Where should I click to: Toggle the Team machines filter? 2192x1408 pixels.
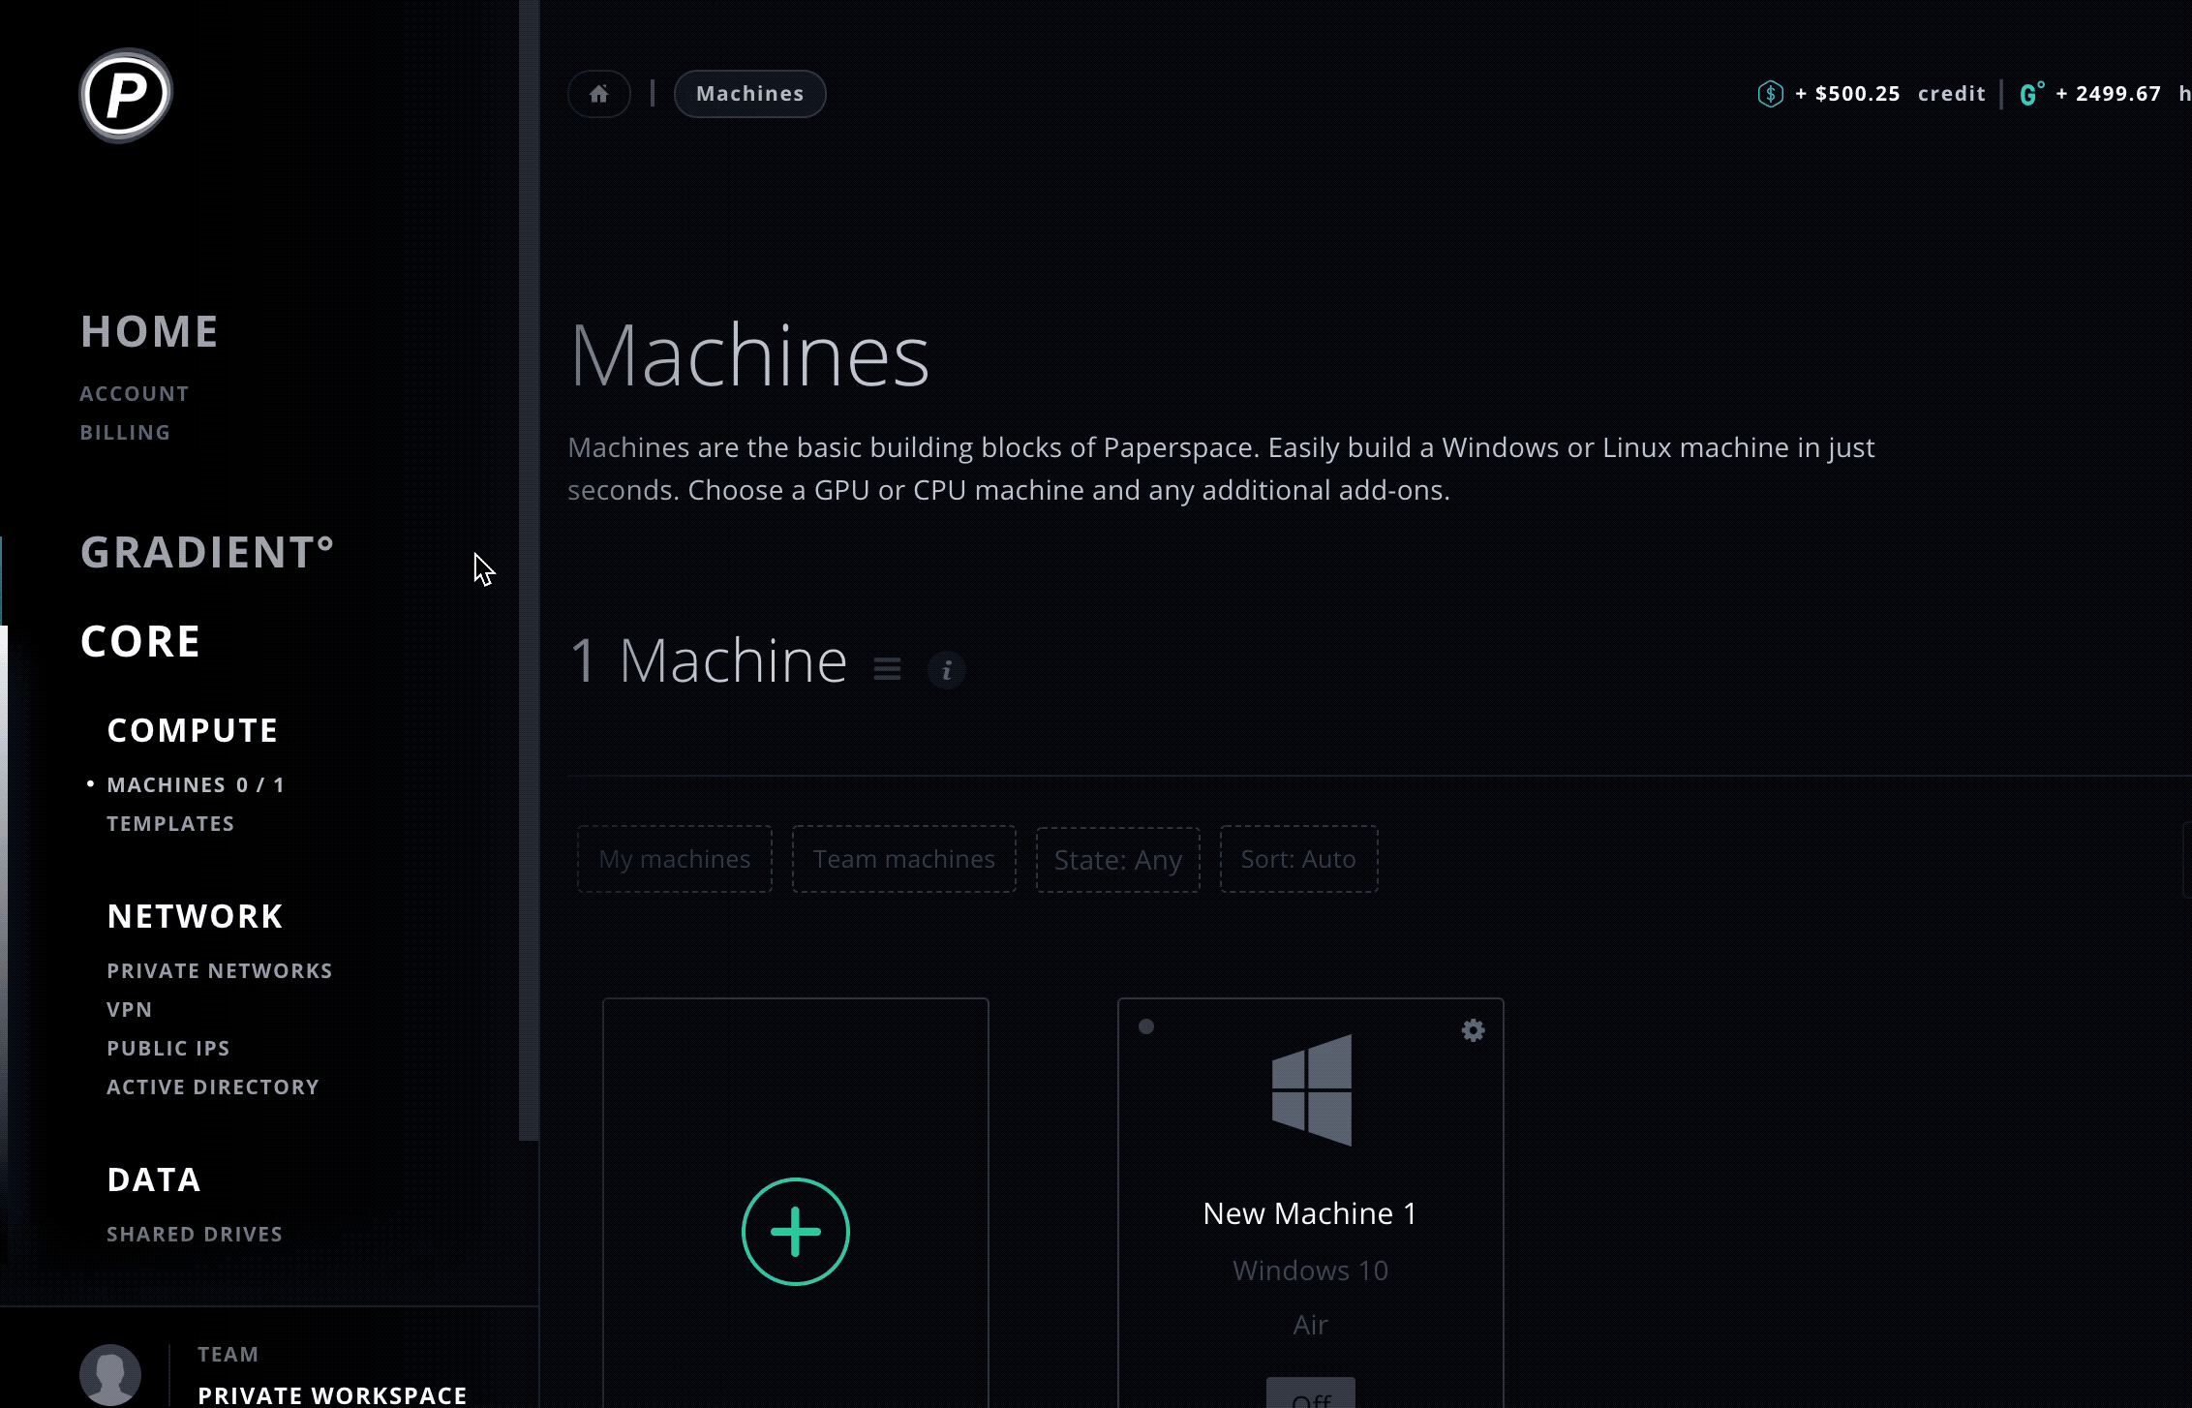pos(903,859)
